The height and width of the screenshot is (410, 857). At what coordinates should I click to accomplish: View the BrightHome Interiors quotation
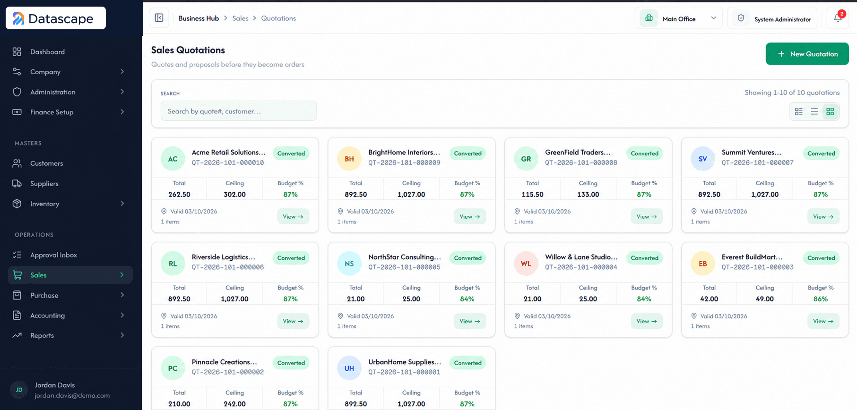(x=470, y=216)
